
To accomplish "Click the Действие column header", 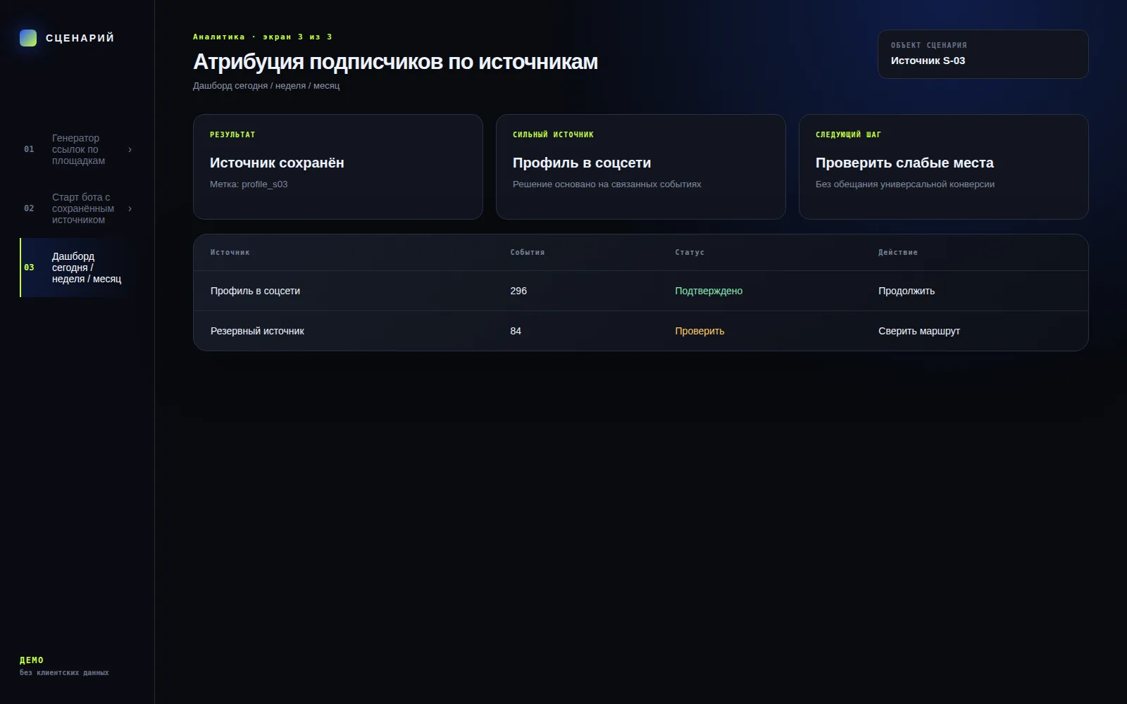I will point(898,252).
